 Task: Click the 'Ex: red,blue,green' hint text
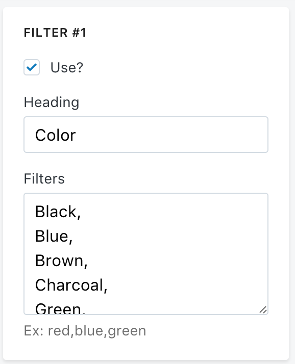[85, 331]
